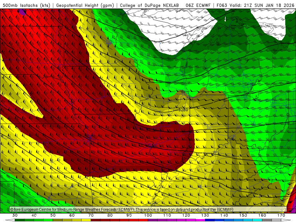
Task: Click the dark red swatch below the 70 label
Action: [x=96, y=220]
